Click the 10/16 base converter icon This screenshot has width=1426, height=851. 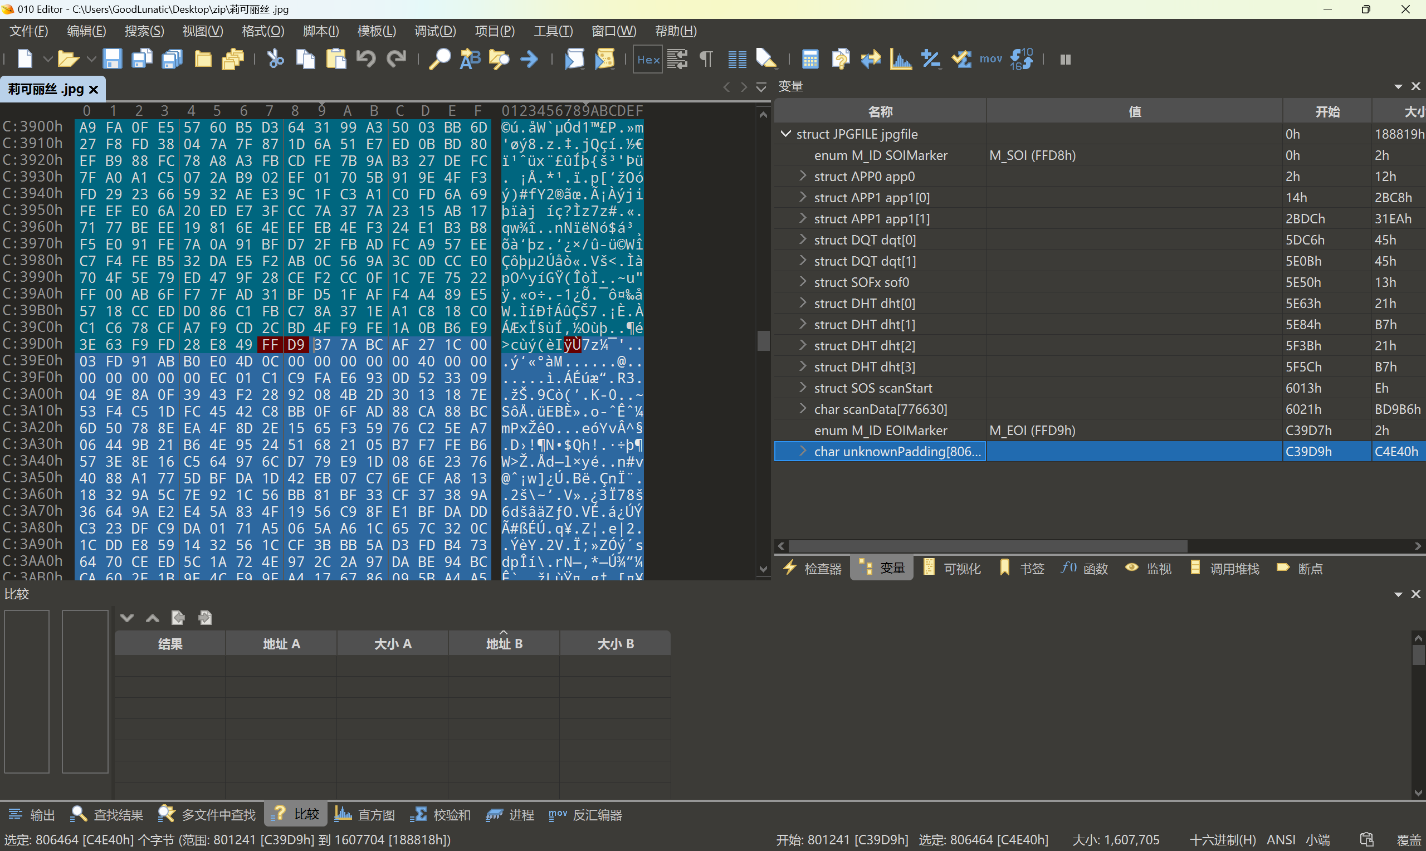pyautogui.click(x=1022, y=58)
